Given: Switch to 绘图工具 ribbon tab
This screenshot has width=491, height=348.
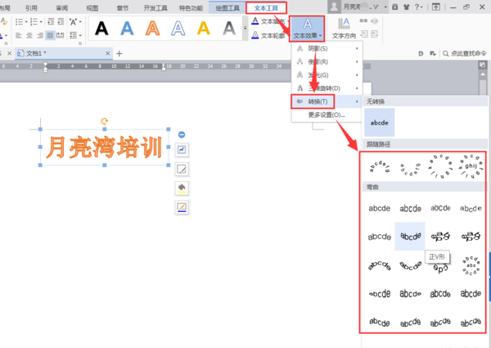Looking at the screenshot, I should pos(227,7).
